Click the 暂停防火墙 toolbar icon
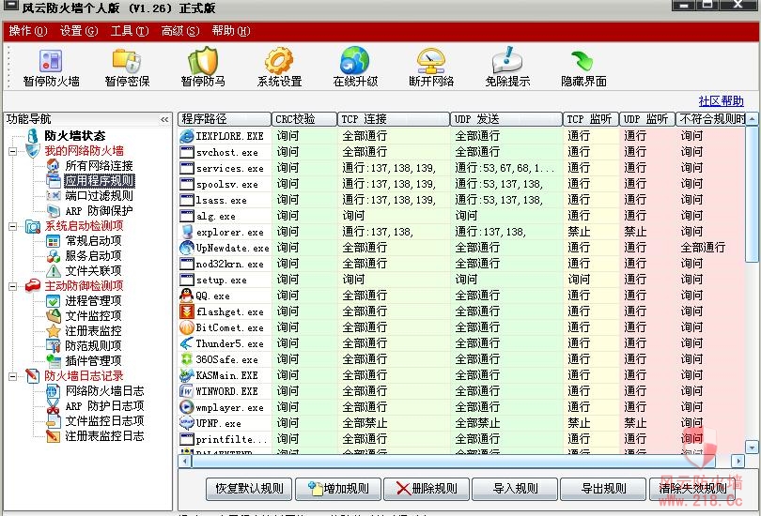 click(x=51, y=62)
